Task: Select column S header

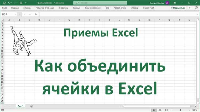Action: pos(189,20)
